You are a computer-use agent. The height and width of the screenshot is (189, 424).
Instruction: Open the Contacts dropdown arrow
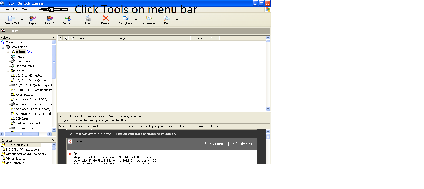point(15,140)
